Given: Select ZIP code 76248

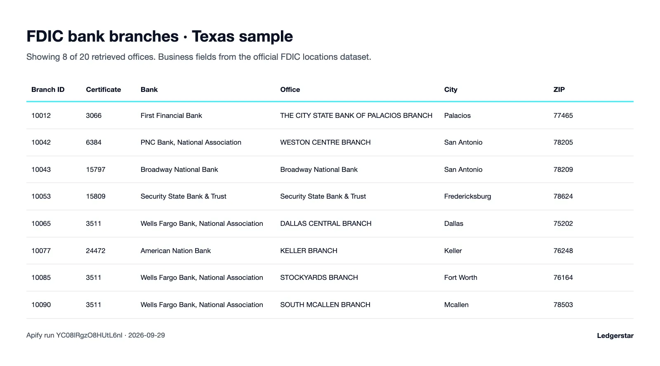Looking at the screenshot, I should [x=563, y=251].
